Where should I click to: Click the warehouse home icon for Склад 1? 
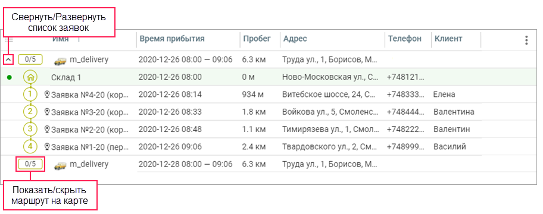[30, 77]
